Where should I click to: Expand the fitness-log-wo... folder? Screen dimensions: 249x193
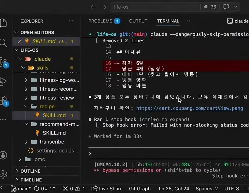[26, 80]
